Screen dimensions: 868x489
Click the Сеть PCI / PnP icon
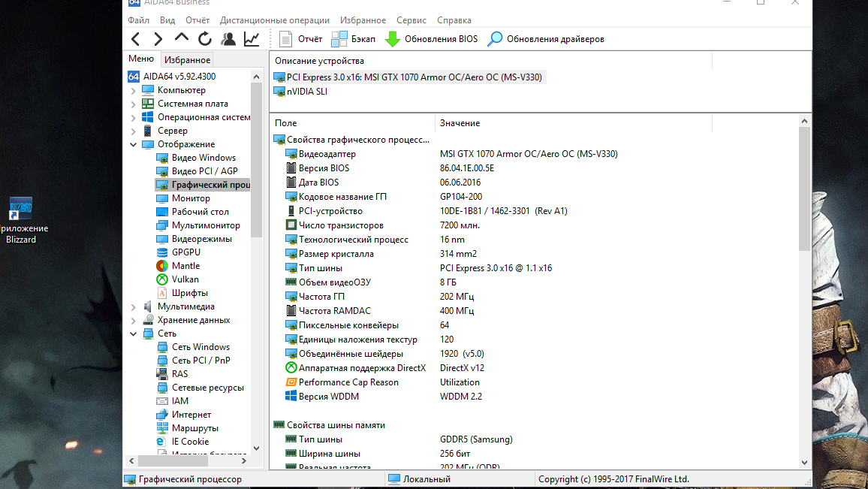point(162,361)
